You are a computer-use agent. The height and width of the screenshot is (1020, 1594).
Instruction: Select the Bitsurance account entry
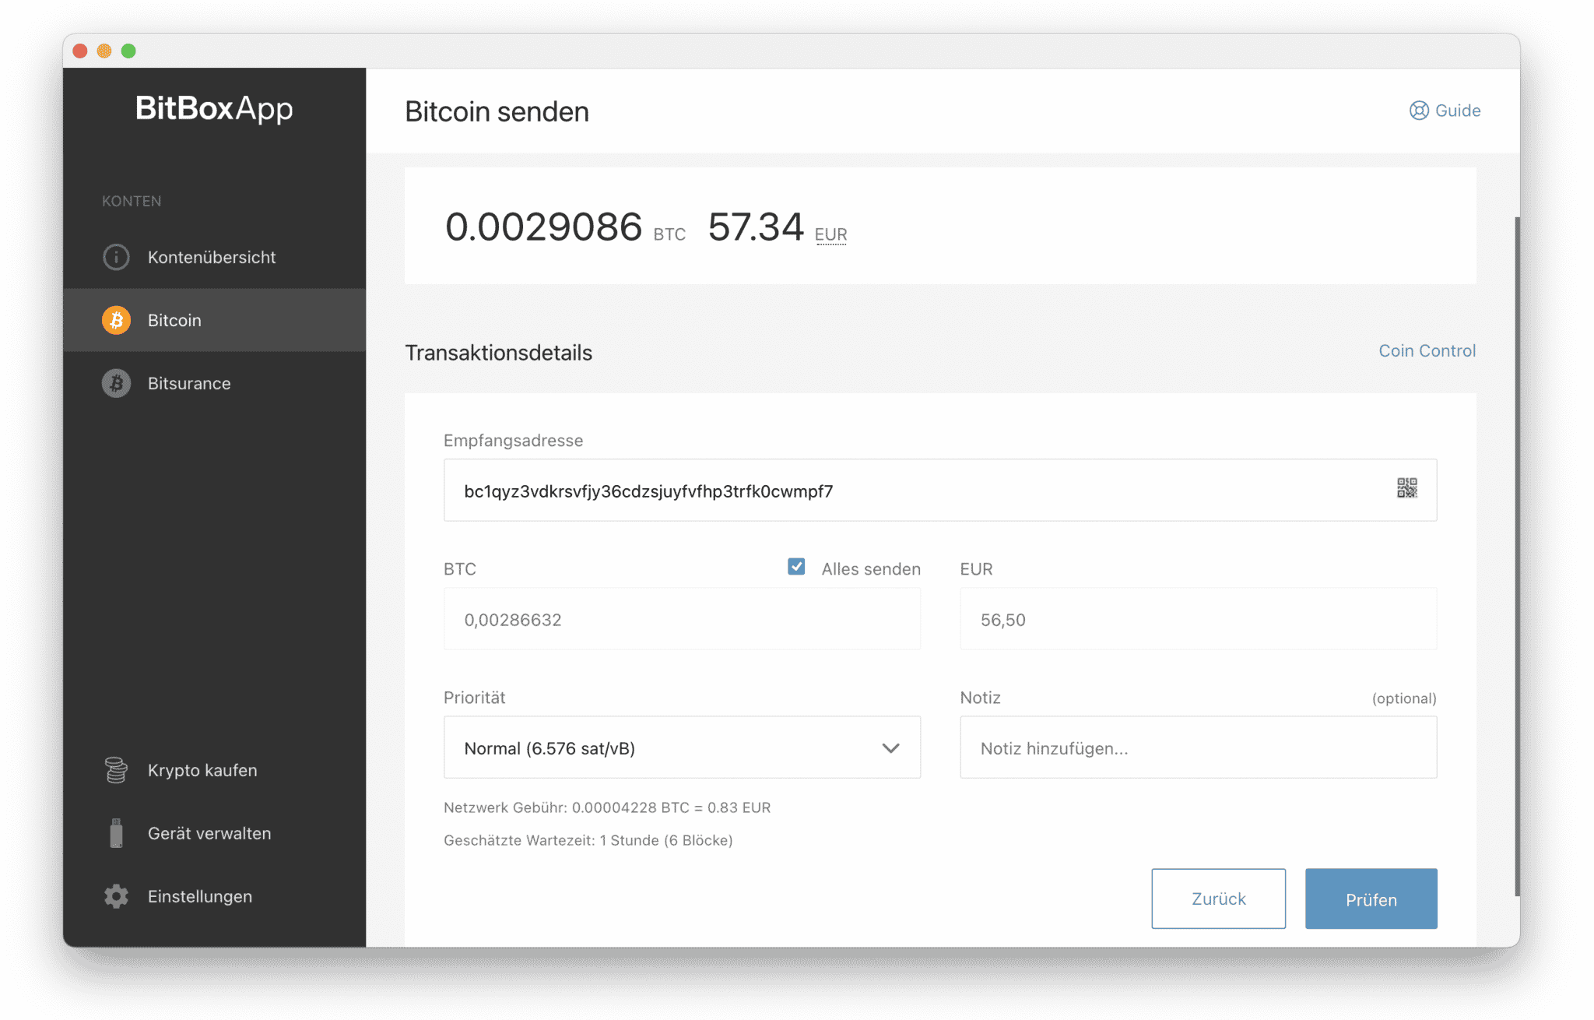(214, 383)
